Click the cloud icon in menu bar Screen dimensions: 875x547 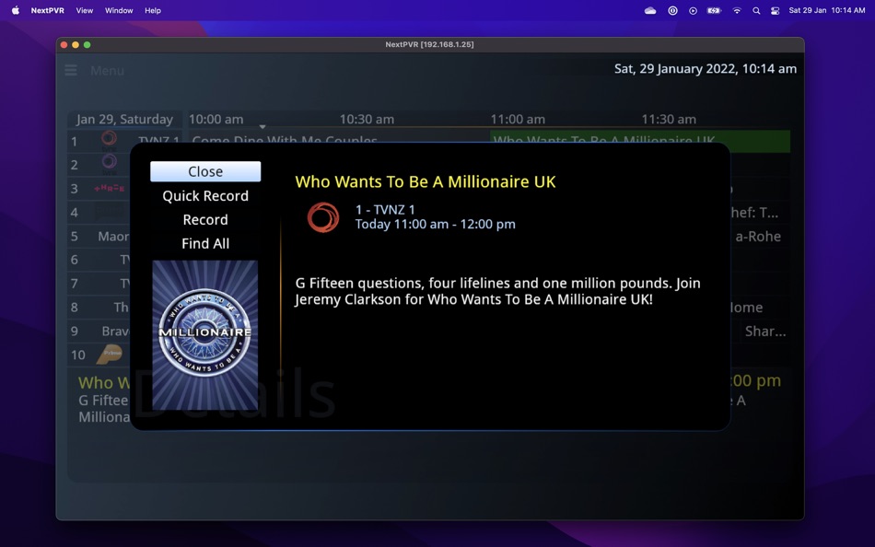(x=650, y=11)
